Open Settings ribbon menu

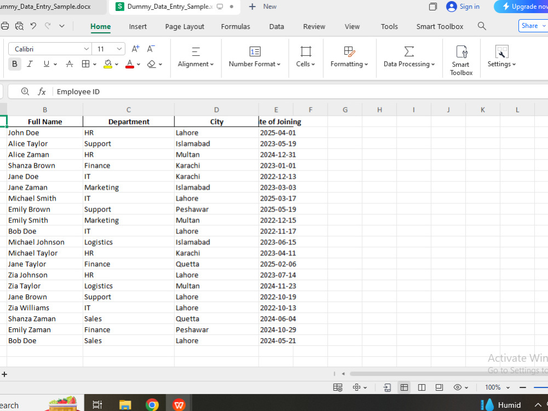502,57
